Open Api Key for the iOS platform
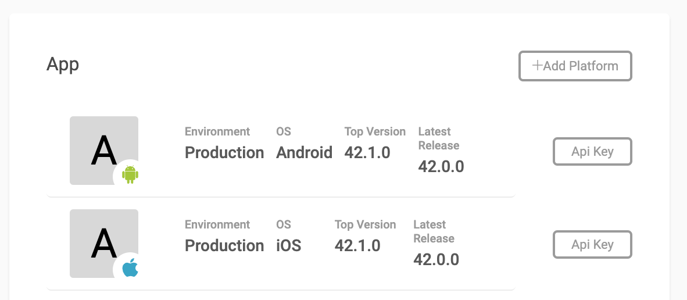This screenshot has width=687, height=300. pos(592,244)
